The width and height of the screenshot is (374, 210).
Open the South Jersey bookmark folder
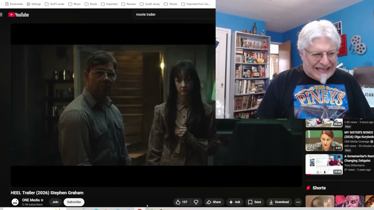point(150,4)
